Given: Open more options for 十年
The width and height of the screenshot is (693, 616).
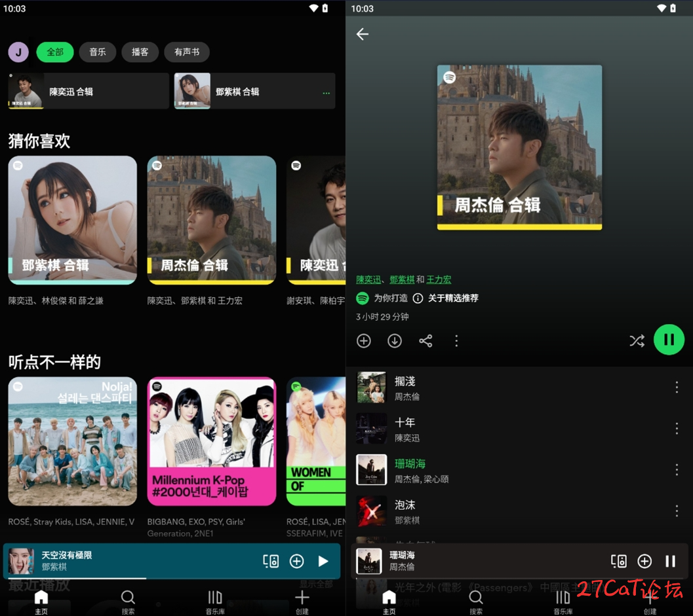Looking at the screenshot, I should tap(677, 429).
